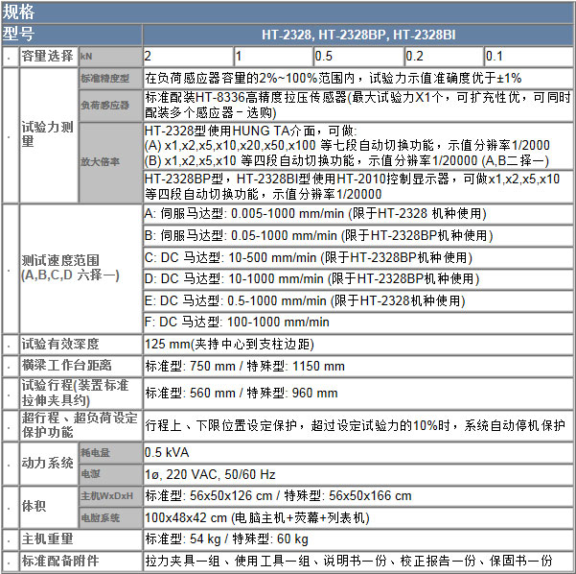Click the 型号 row label

18,34
